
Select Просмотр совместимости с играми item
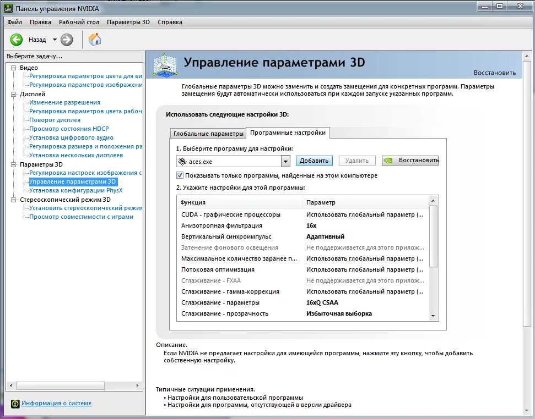tap(81, 217)
